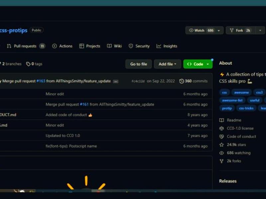Click the Readme book icon

pos(221,120)
